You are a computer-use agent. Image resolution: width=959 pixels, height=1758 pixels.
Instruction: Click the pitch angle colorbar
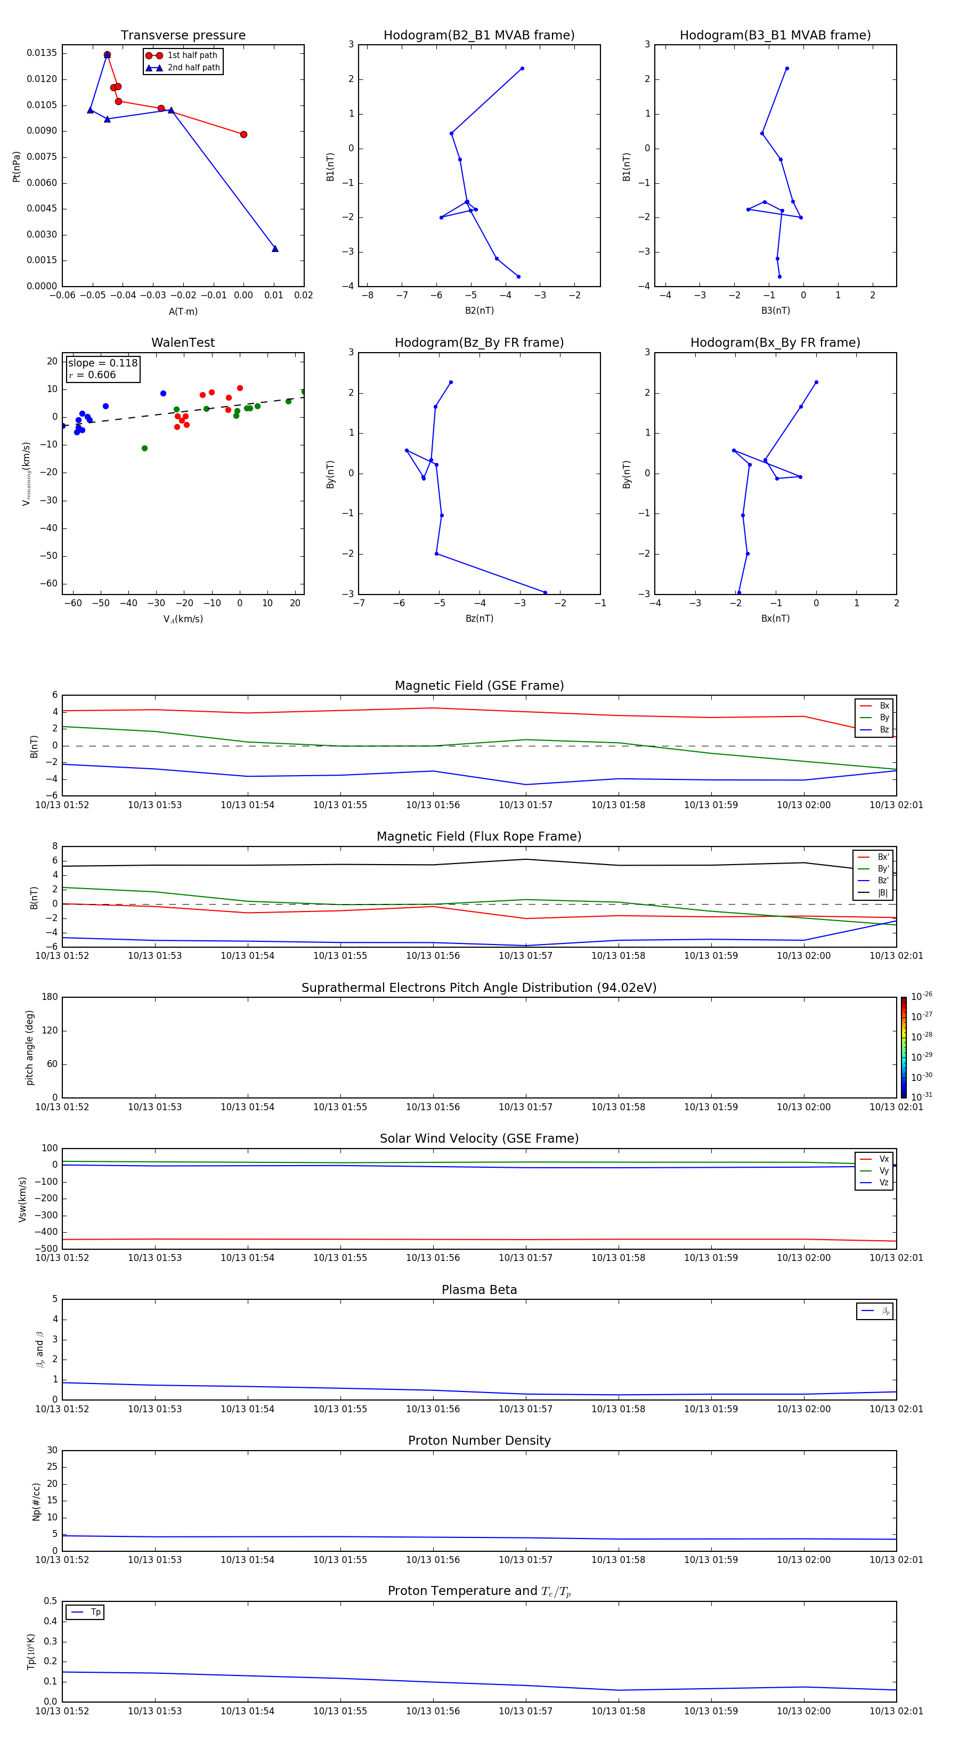[x=904, y=1047]
